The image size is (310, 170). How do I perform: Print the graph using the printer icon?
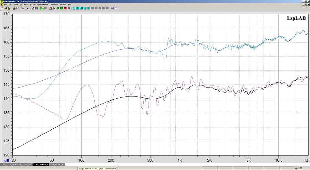[x=14, y=8]
